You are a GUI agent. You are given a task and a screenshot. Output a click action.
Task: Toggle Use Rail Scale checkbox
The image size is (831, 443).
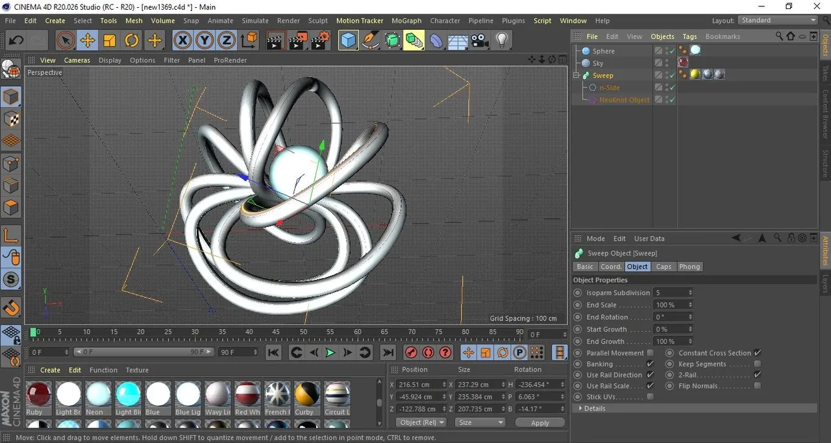(x=650, y=386)
